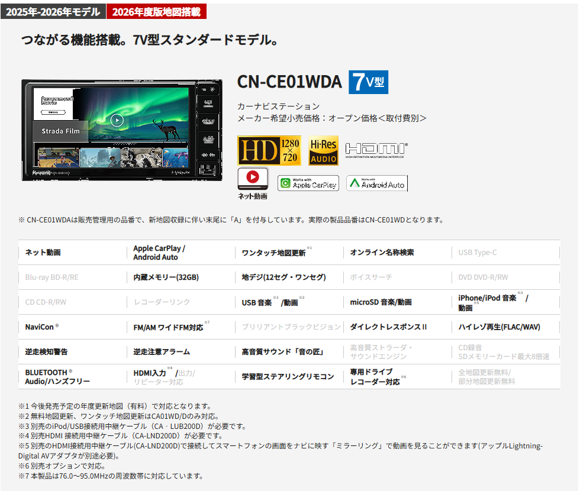Click the HDMI入力 feature cell
The width and height of the screenshot is (580, 491).
(181, 377)
